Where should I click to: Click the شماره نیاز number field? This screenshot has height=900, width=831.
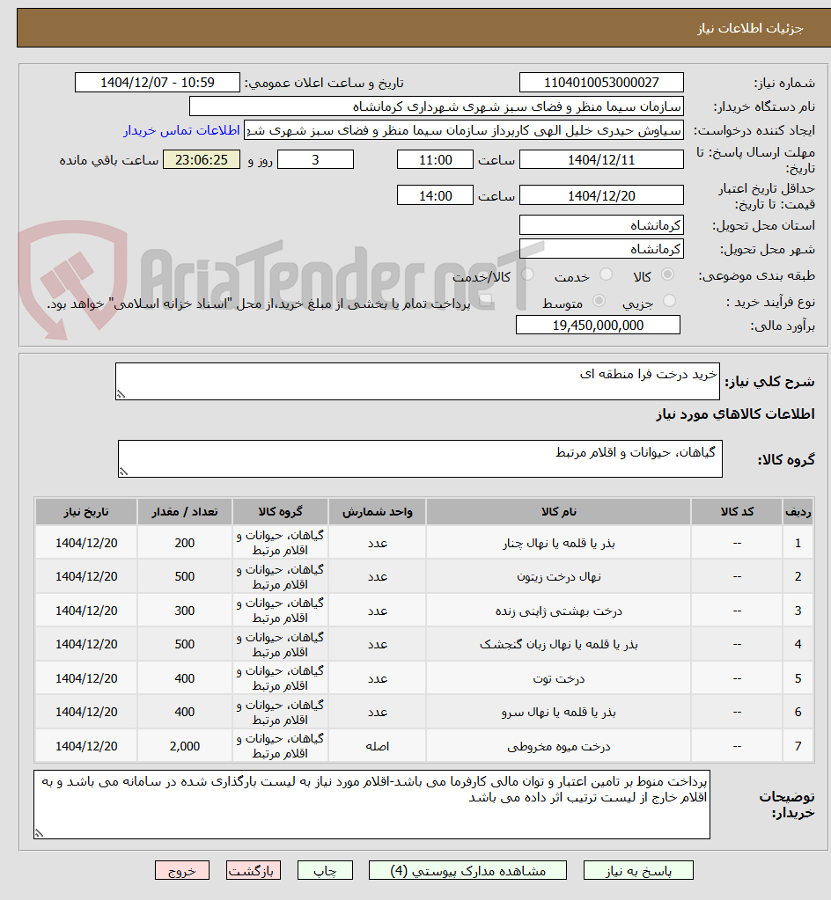tap(601, 82)
